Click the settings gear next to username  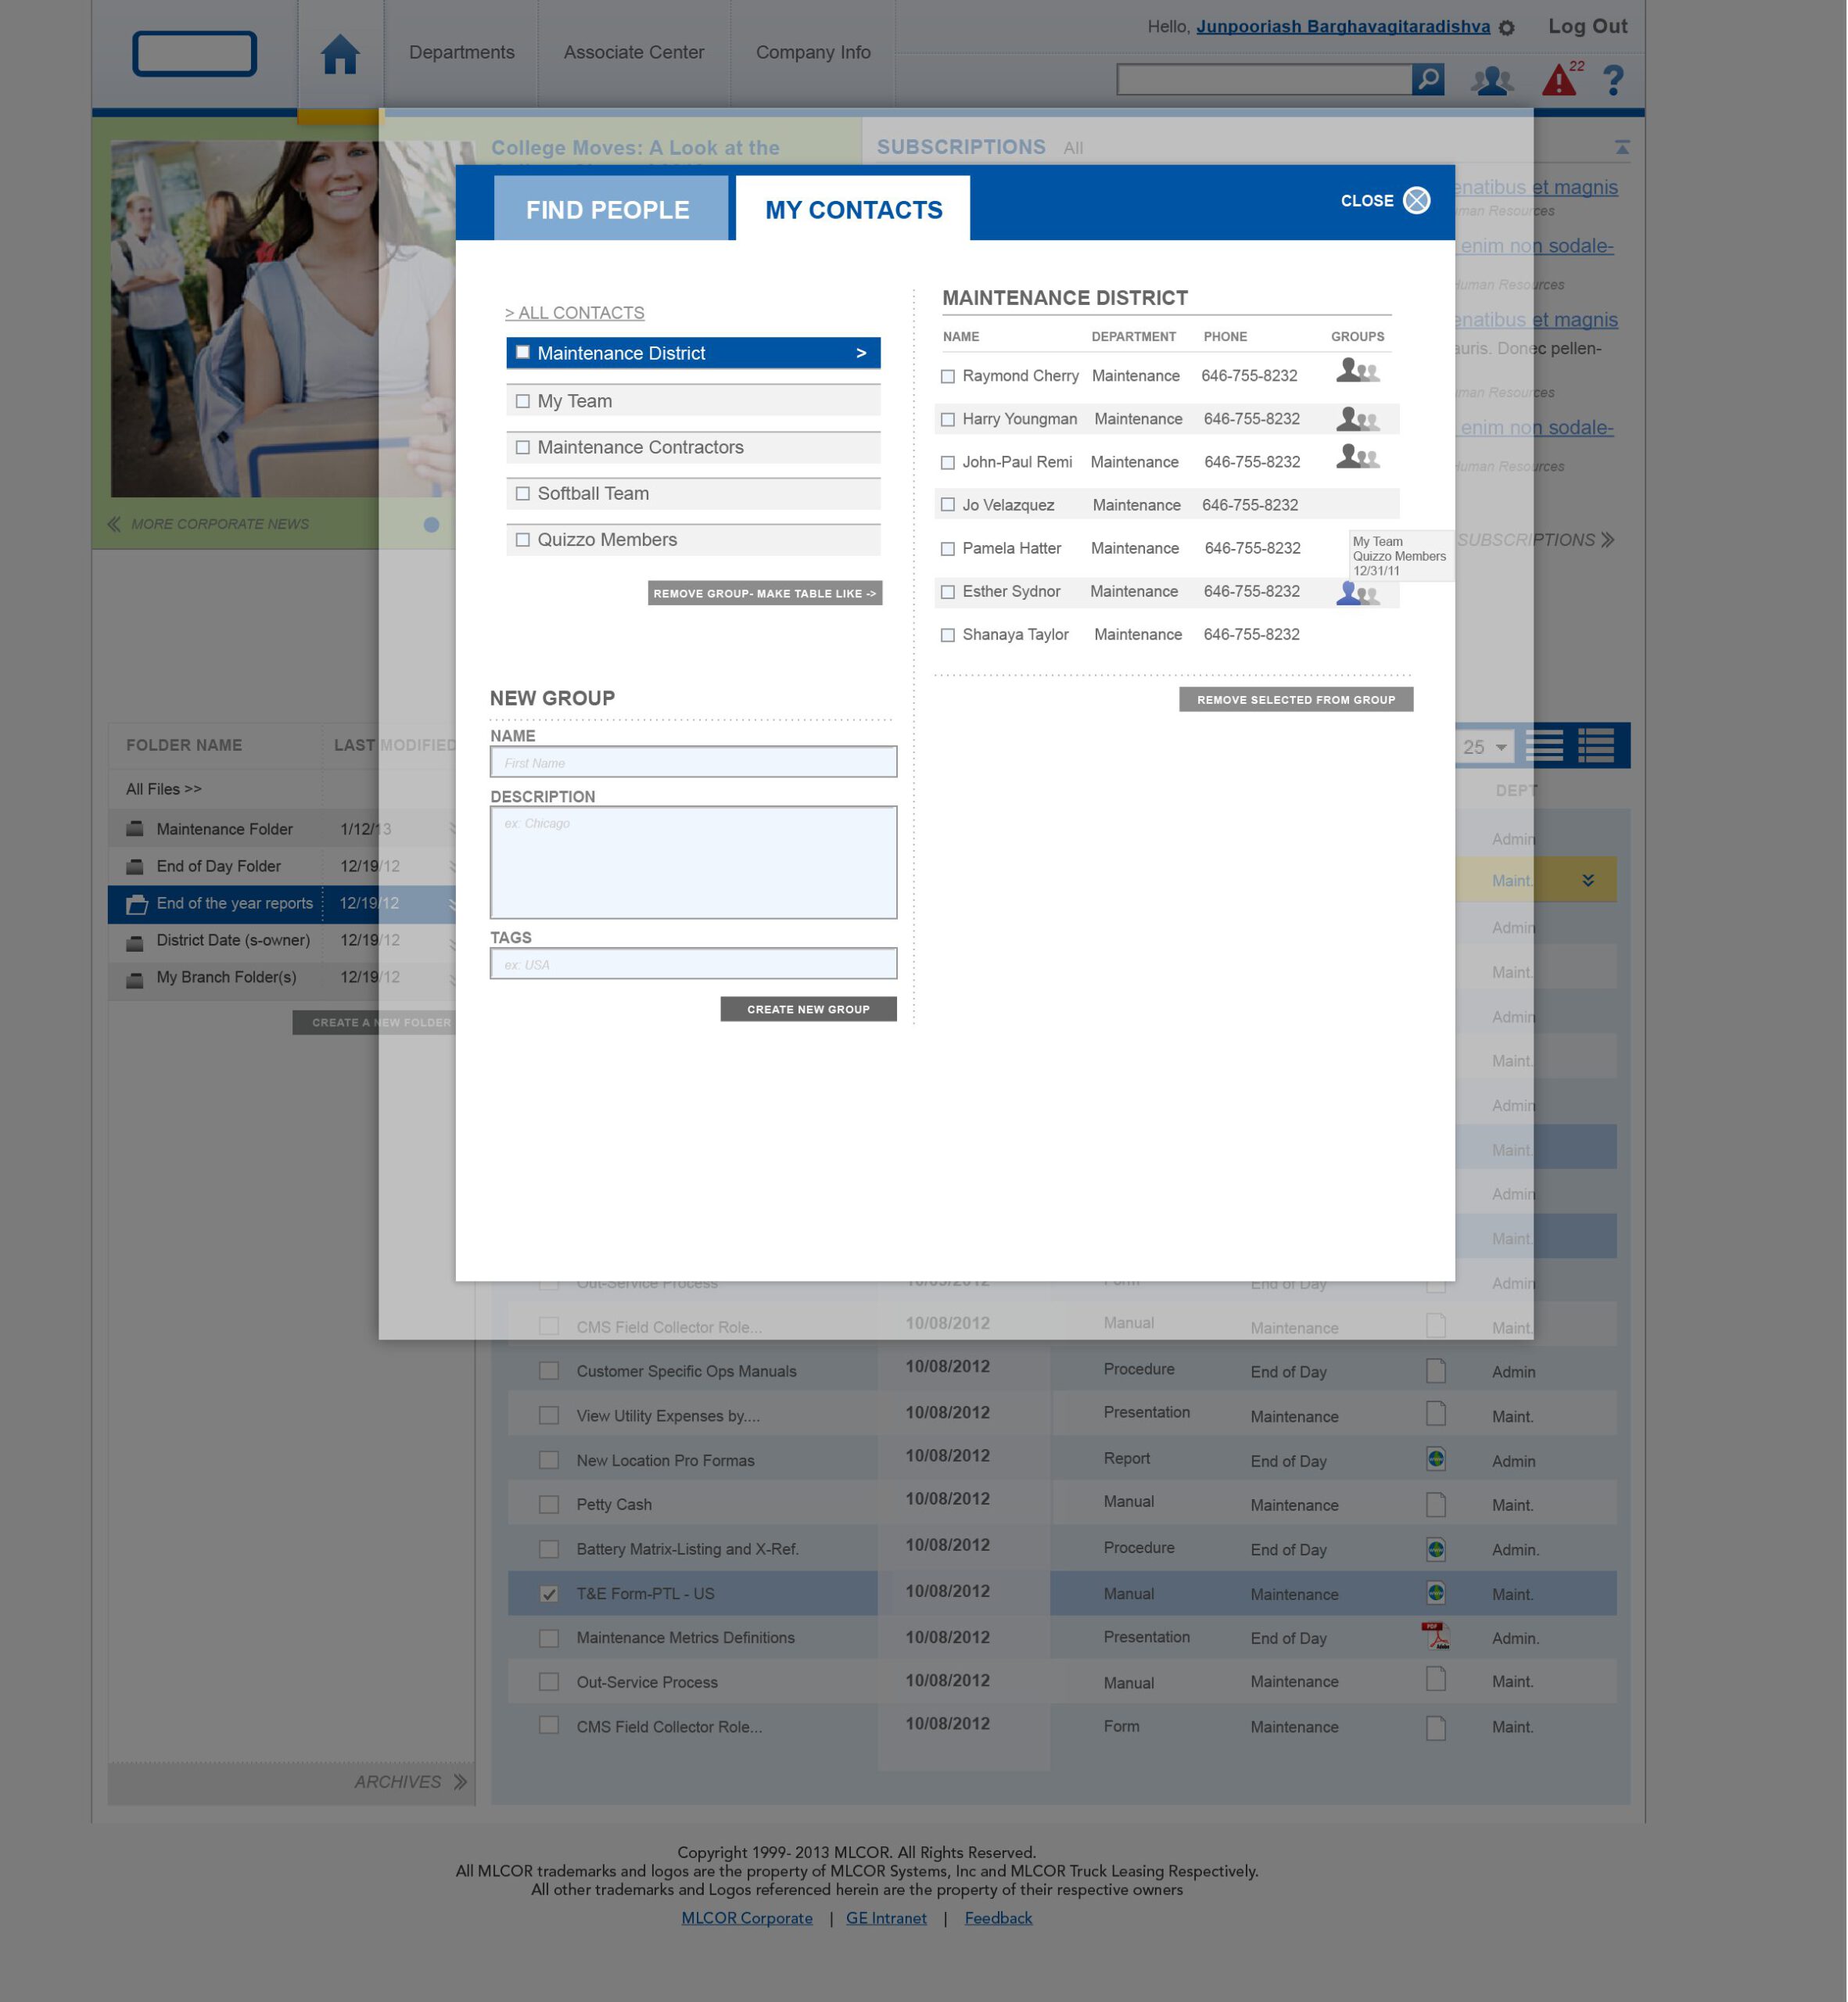tap(1507, 28)
